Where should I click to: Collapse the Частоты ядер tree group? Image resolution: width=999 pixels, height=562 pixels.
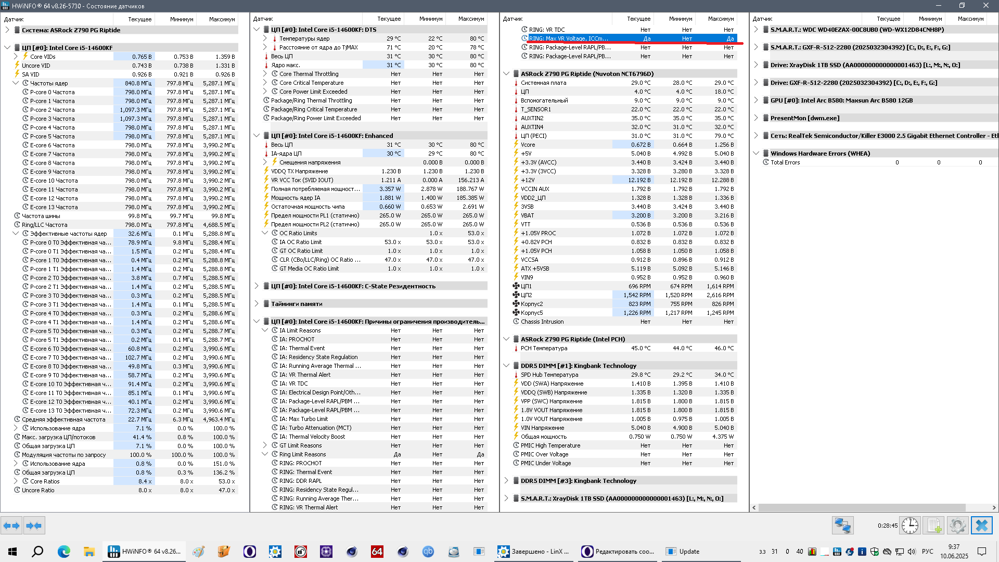click(16, 83)
